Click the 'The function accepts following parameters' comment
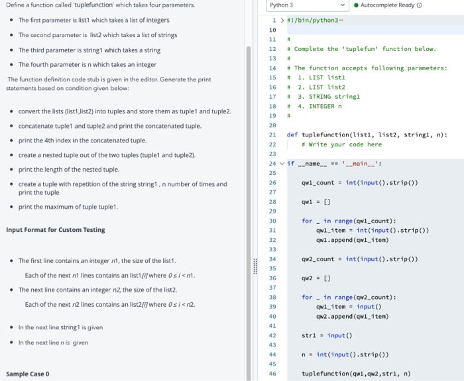The image size is (464, 381). pos(367,68)
